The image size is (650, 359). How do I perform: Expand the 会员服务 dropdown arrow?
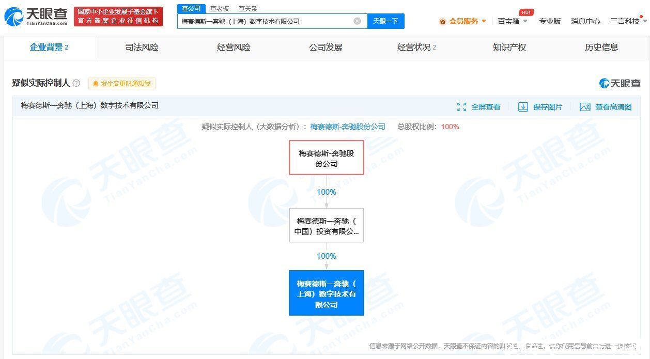pos(484,21)
